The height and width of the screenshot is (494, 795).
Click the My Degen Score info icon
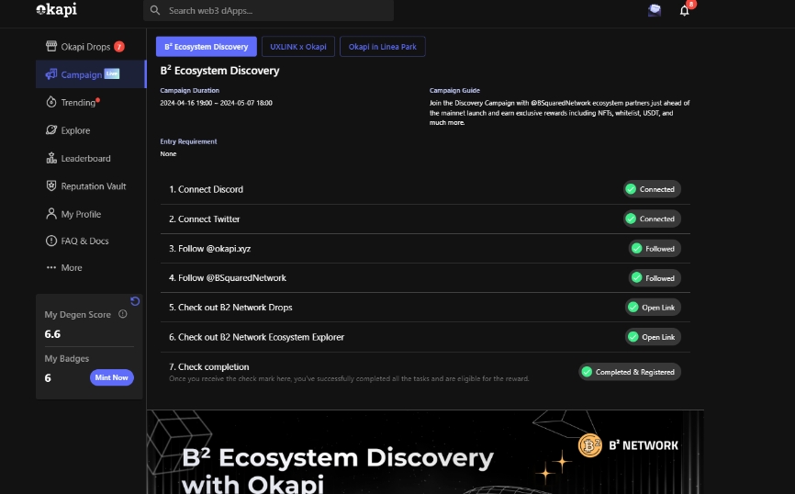point(123,314)
